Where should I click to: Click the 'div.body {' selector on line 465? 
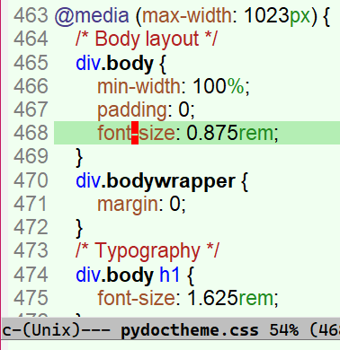(x=121, y=64)
